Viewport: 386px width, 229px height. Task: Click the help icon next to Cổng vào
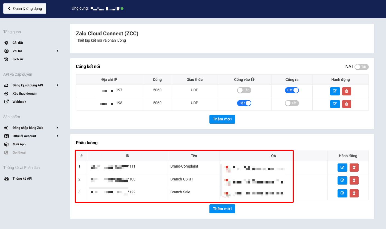[x=253, y=80]
